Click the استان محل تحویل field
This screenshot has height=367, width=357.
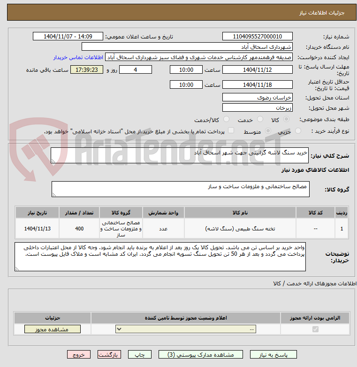[258, 97]
